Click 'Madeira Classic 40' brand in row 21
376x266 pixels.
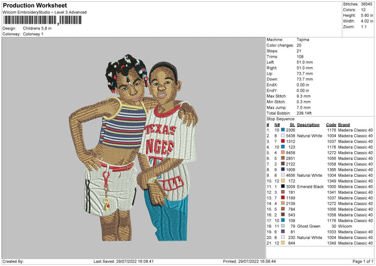coord(355,243)
